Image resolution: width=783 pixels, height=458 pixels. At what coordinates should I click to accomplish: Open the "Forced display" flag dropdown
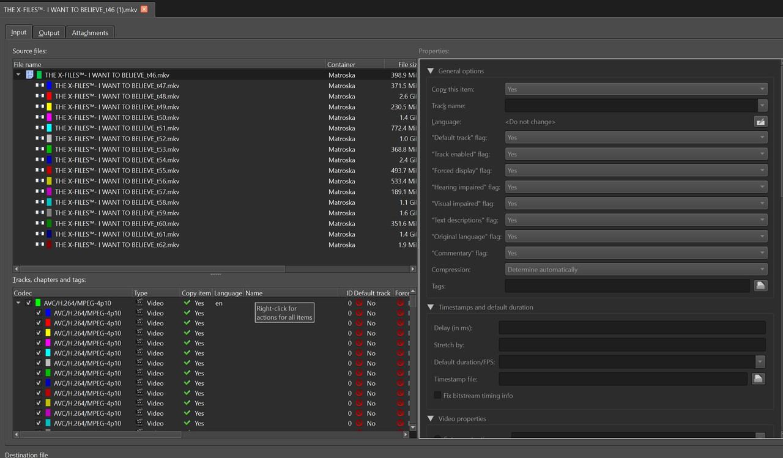pos(636,171)
